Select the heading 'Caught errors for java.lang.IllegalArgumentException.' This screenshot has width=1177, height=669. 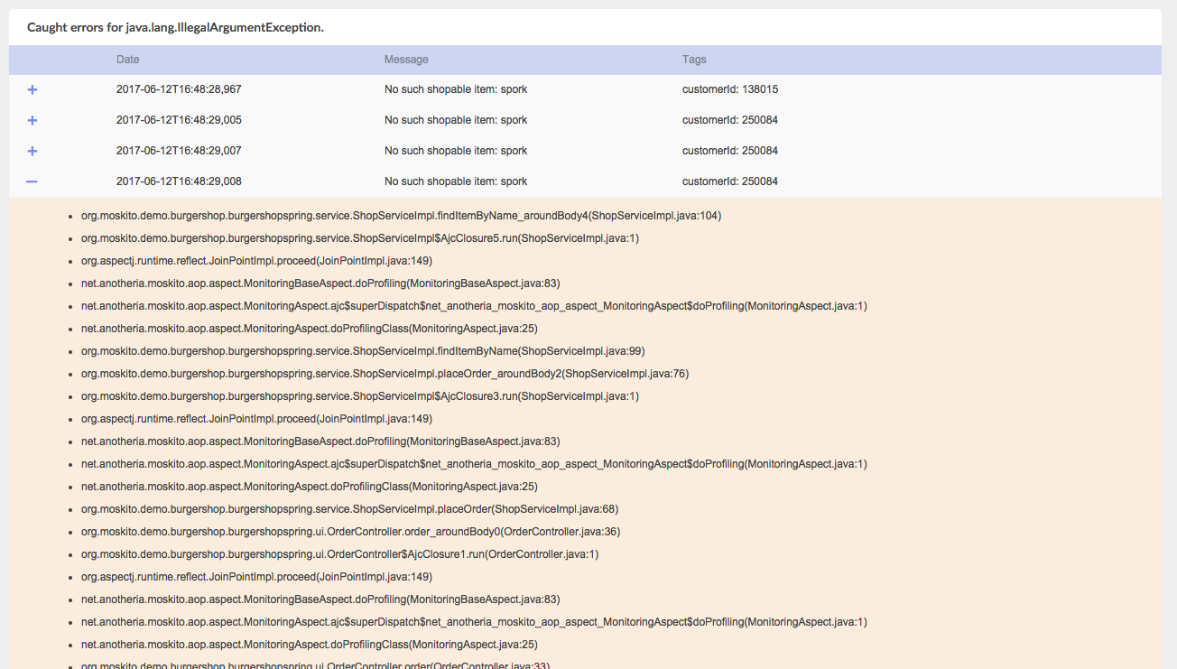click(x=175, y=27)
